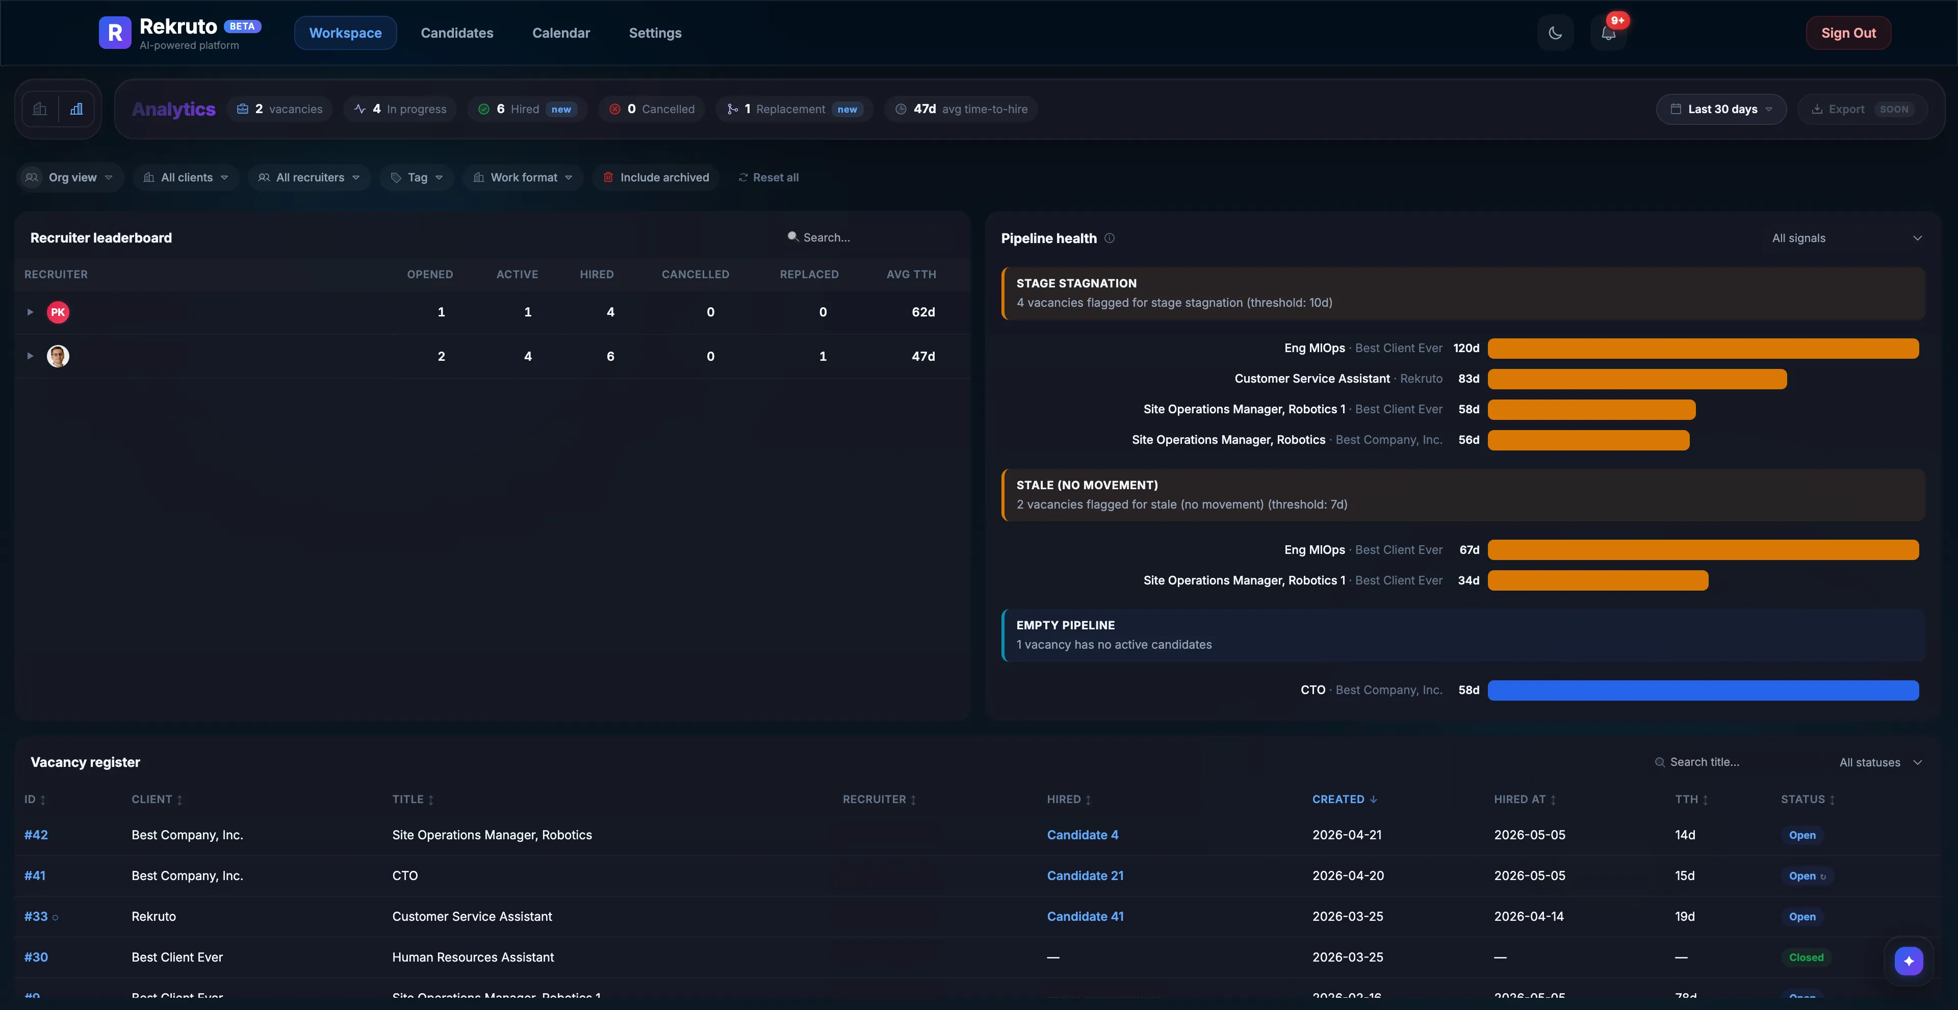The height and width of the screenshot is (1010, 1958).
Task: Click the 4 In progress stat chip
Action: pyautogui.click(x=400, y=110)
